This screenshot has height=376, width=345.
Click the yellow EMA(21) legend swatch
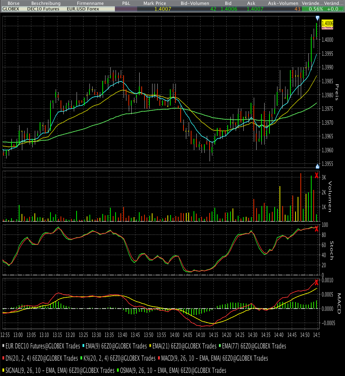pyautogui.click(x=150, y=346)
